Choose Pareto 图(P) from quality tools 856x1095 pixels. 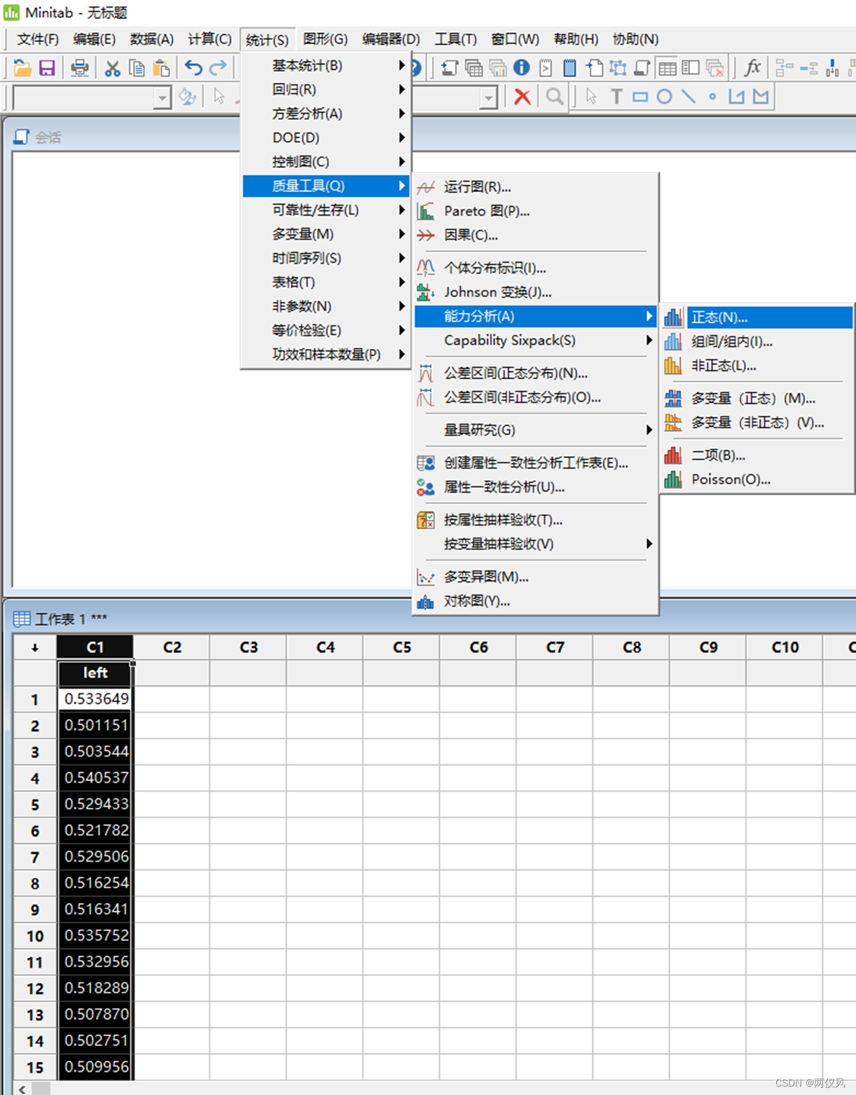coord(488,211)
